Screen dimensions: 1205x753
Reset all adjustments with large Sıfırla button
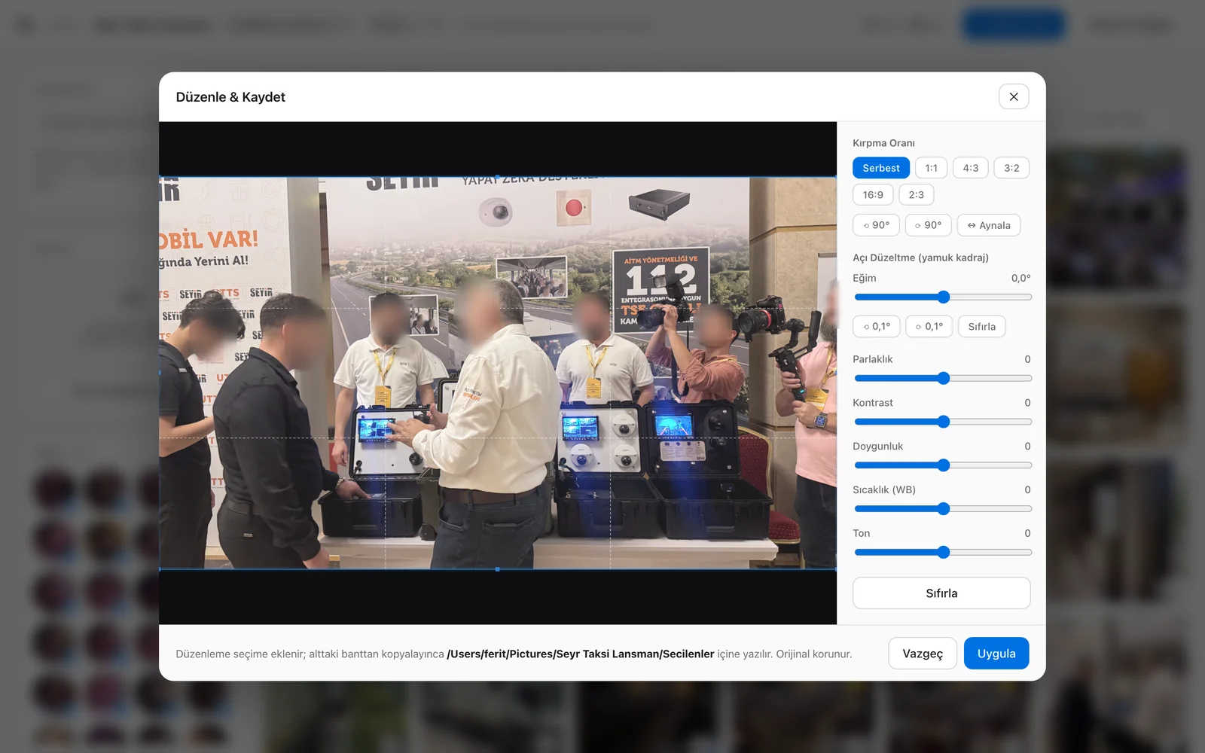click(941, 593)
